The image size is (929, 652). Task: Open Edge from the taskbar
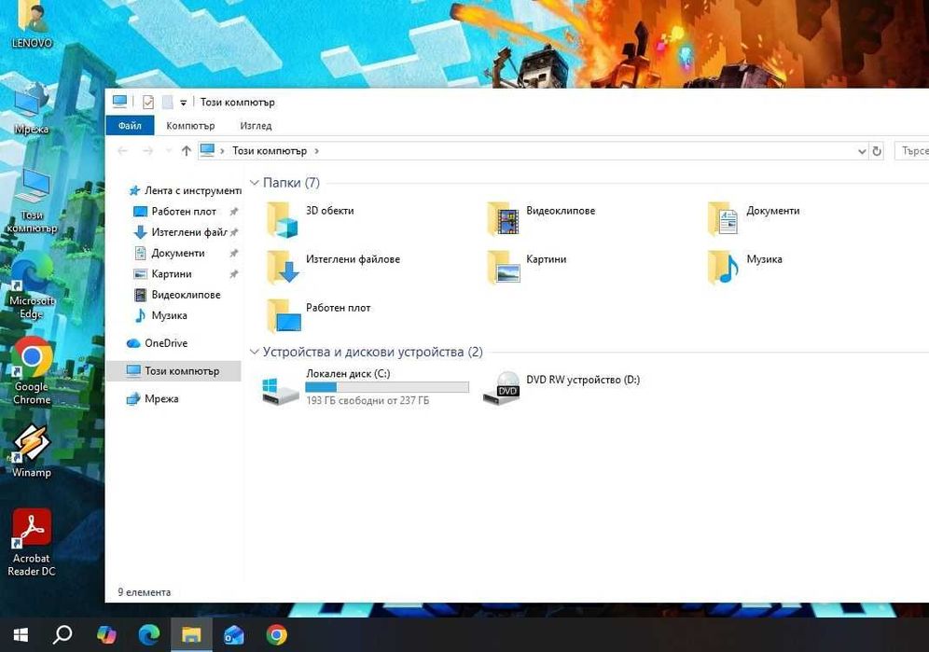pyautogui.click(x=148, y=635)
